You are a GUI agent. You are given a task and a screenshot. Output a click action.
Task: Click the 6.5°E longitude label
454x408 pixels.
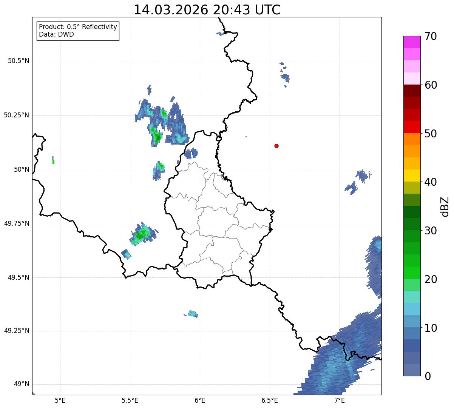click(x=270, y=400)
